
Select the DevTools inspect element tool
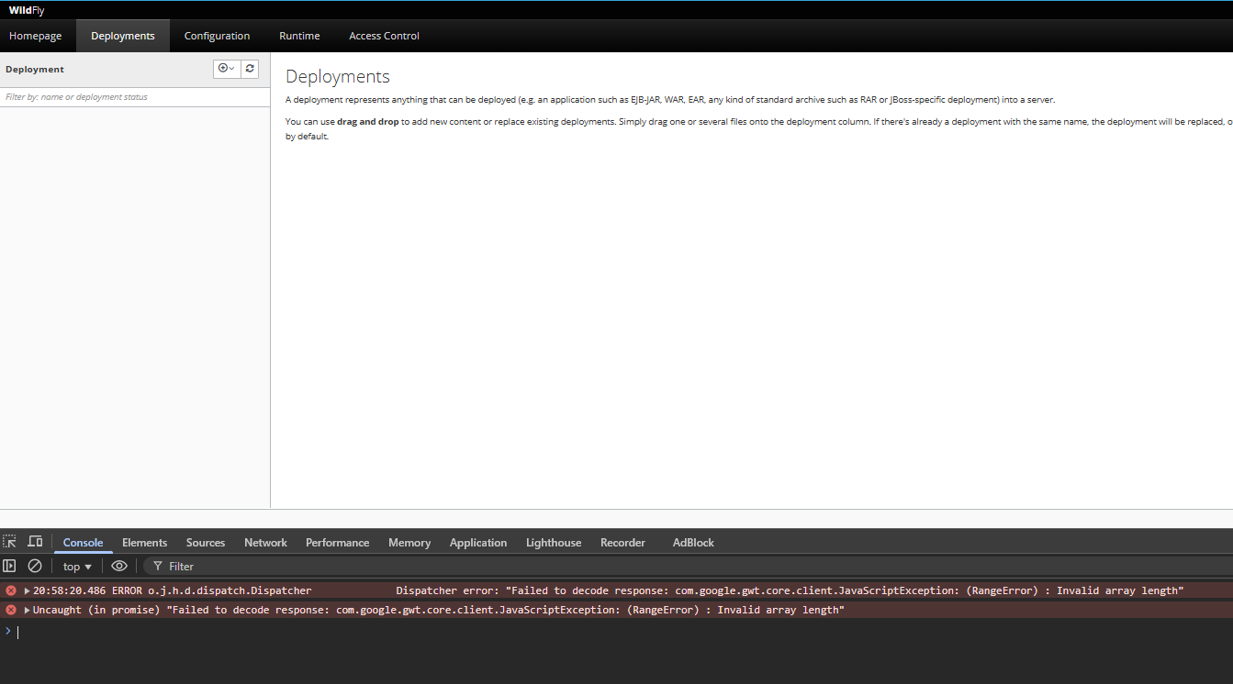click(9, 542)
